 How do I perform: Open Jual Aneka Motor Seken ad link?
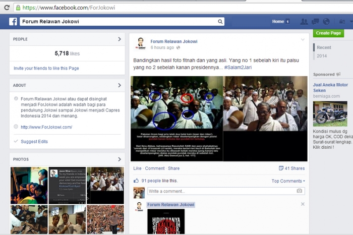(330, 88)
